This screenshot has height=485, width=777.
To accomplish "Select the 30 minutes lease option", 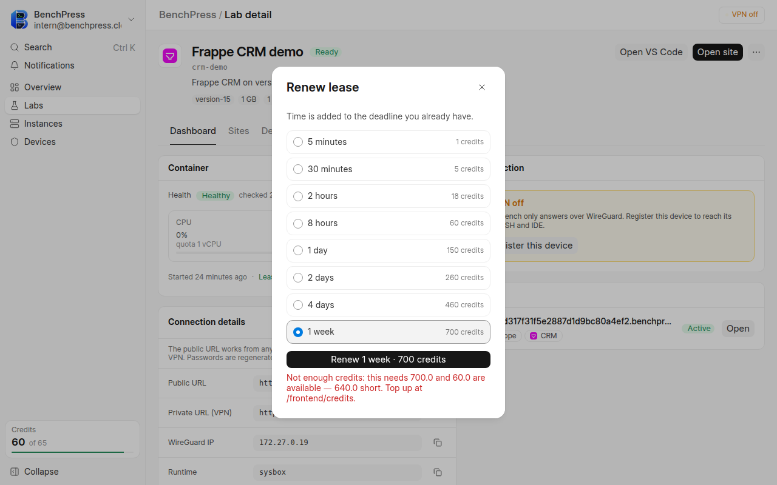I will pos(388,169).
